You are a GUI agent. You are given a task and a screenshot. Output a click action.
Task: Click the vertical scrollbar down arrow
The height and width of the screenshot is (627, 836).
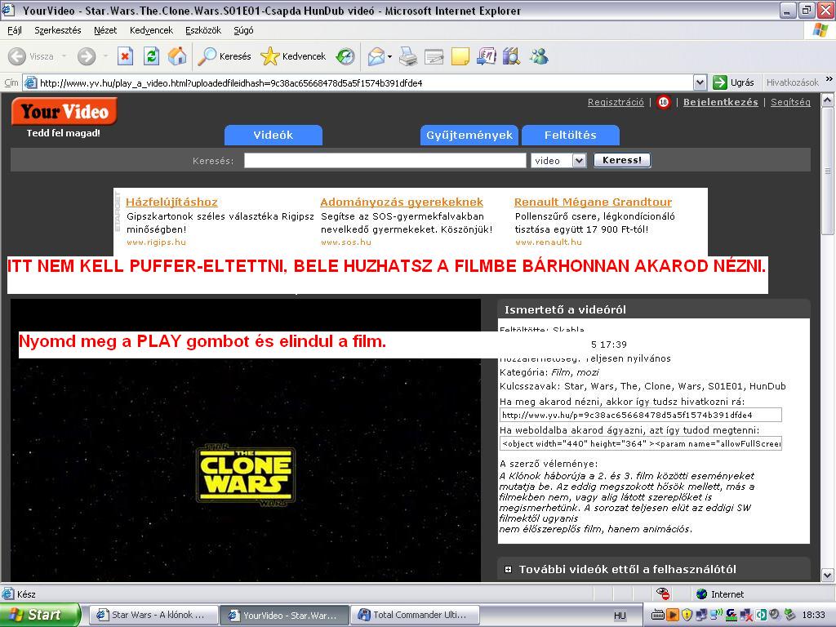point(828,576)
